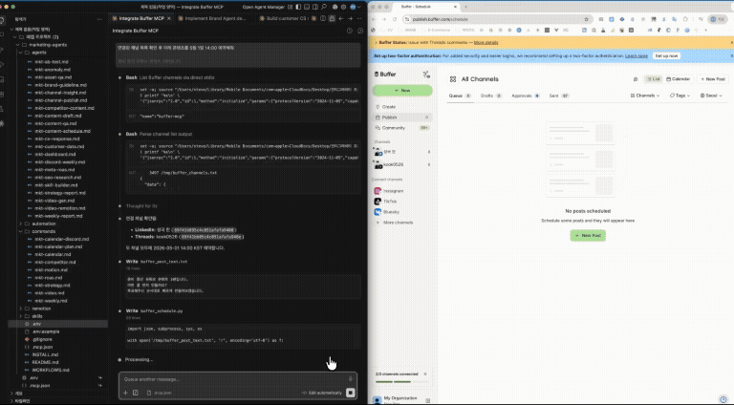Image resolution: width=734 pixels, height=405 pixels.
Task: Click New Post button in header
Action: [713, 79]
